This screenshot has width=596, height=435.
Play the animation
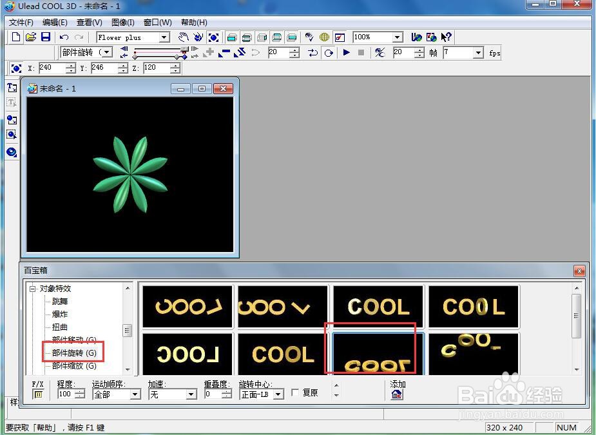(x=346, y=52)
